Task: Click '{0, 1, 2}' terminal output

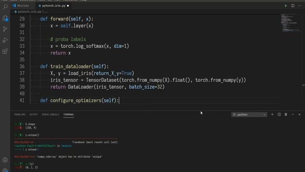Action: [x=31, y=168]
